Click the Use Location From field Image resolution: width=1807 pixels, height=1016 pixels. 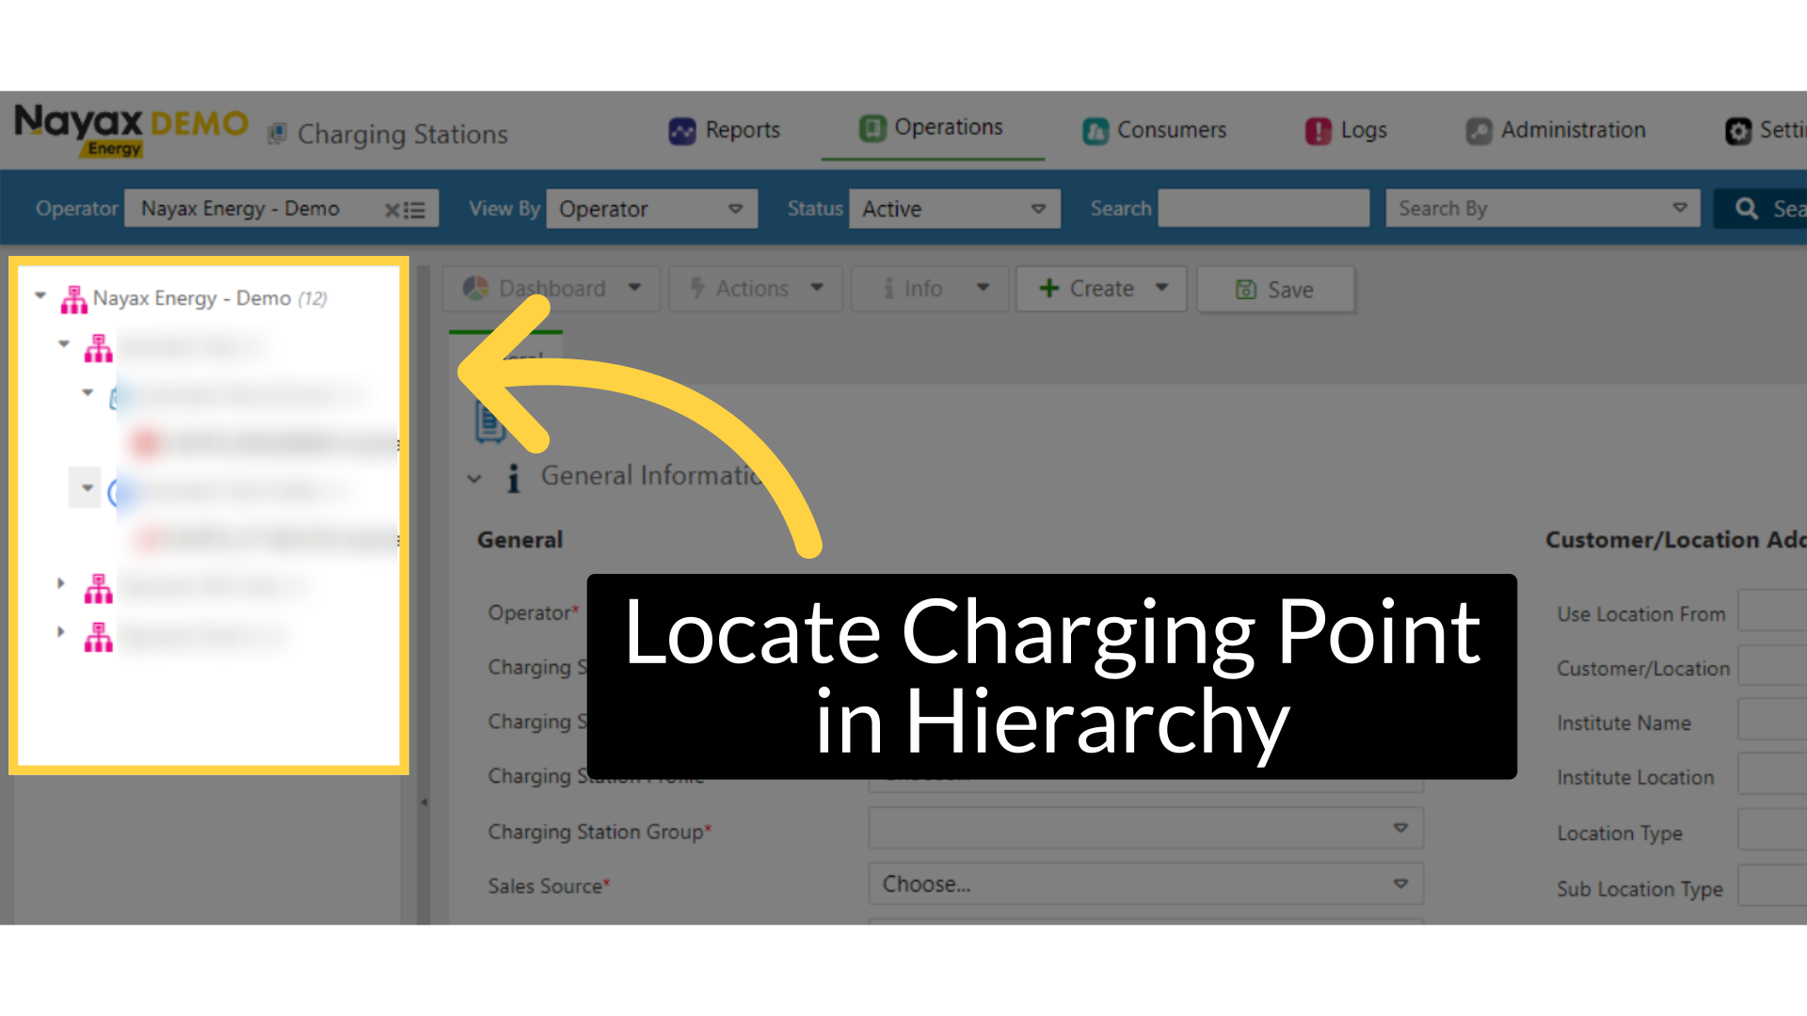(1772, 611)
